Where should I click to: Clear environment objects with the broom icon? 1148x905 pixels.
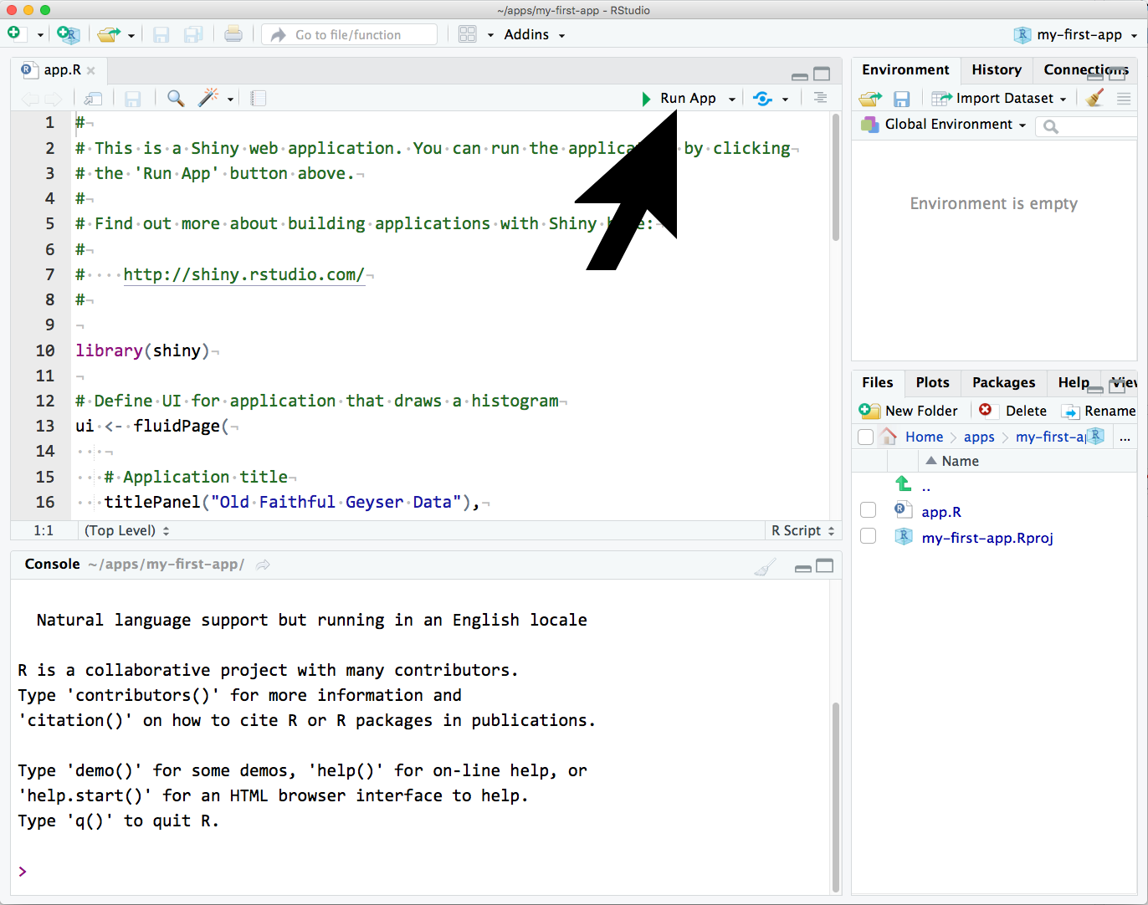(x=1094, y=98)
